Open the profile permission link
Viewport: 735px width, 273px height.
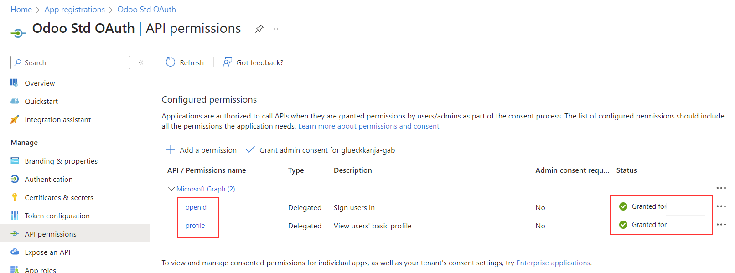[x=195, y=226]
